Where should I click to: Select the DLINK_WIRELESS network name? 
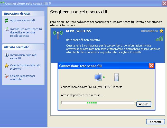[x=78, y=31]
